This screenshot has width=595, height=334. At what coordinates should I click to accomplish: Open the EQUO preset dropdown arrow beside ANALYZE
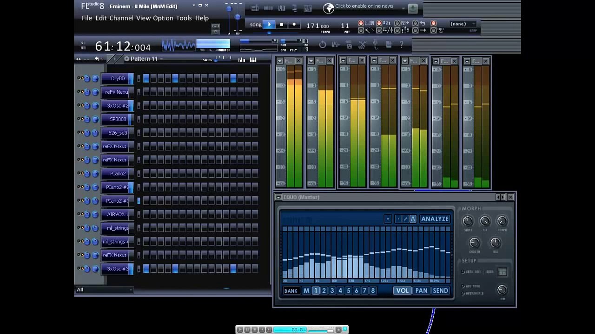click(388, 219)
